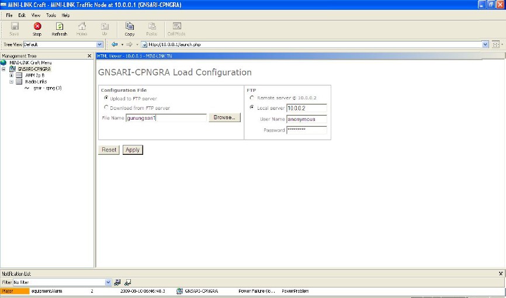Select Download from FTP server radio button
Image resolution: width=506 pixels, height=298 pixels.
click(106, 107)
